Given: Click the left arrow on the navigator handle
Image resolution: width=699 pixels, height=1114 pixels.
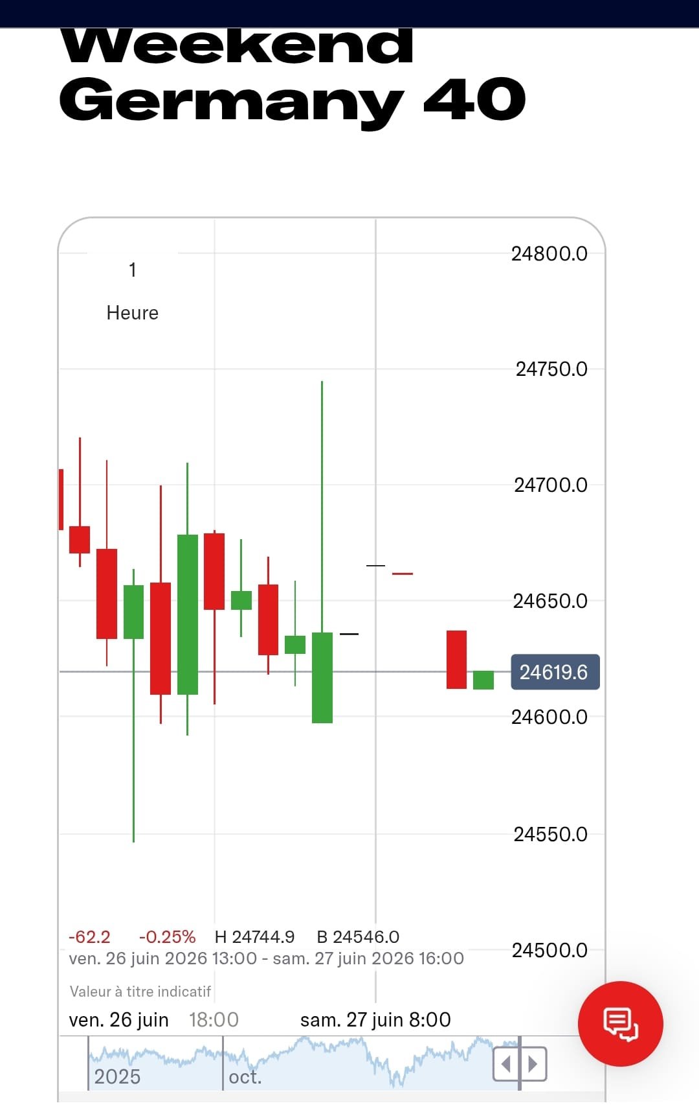Looking at the screenshot, I should 506,1064.
